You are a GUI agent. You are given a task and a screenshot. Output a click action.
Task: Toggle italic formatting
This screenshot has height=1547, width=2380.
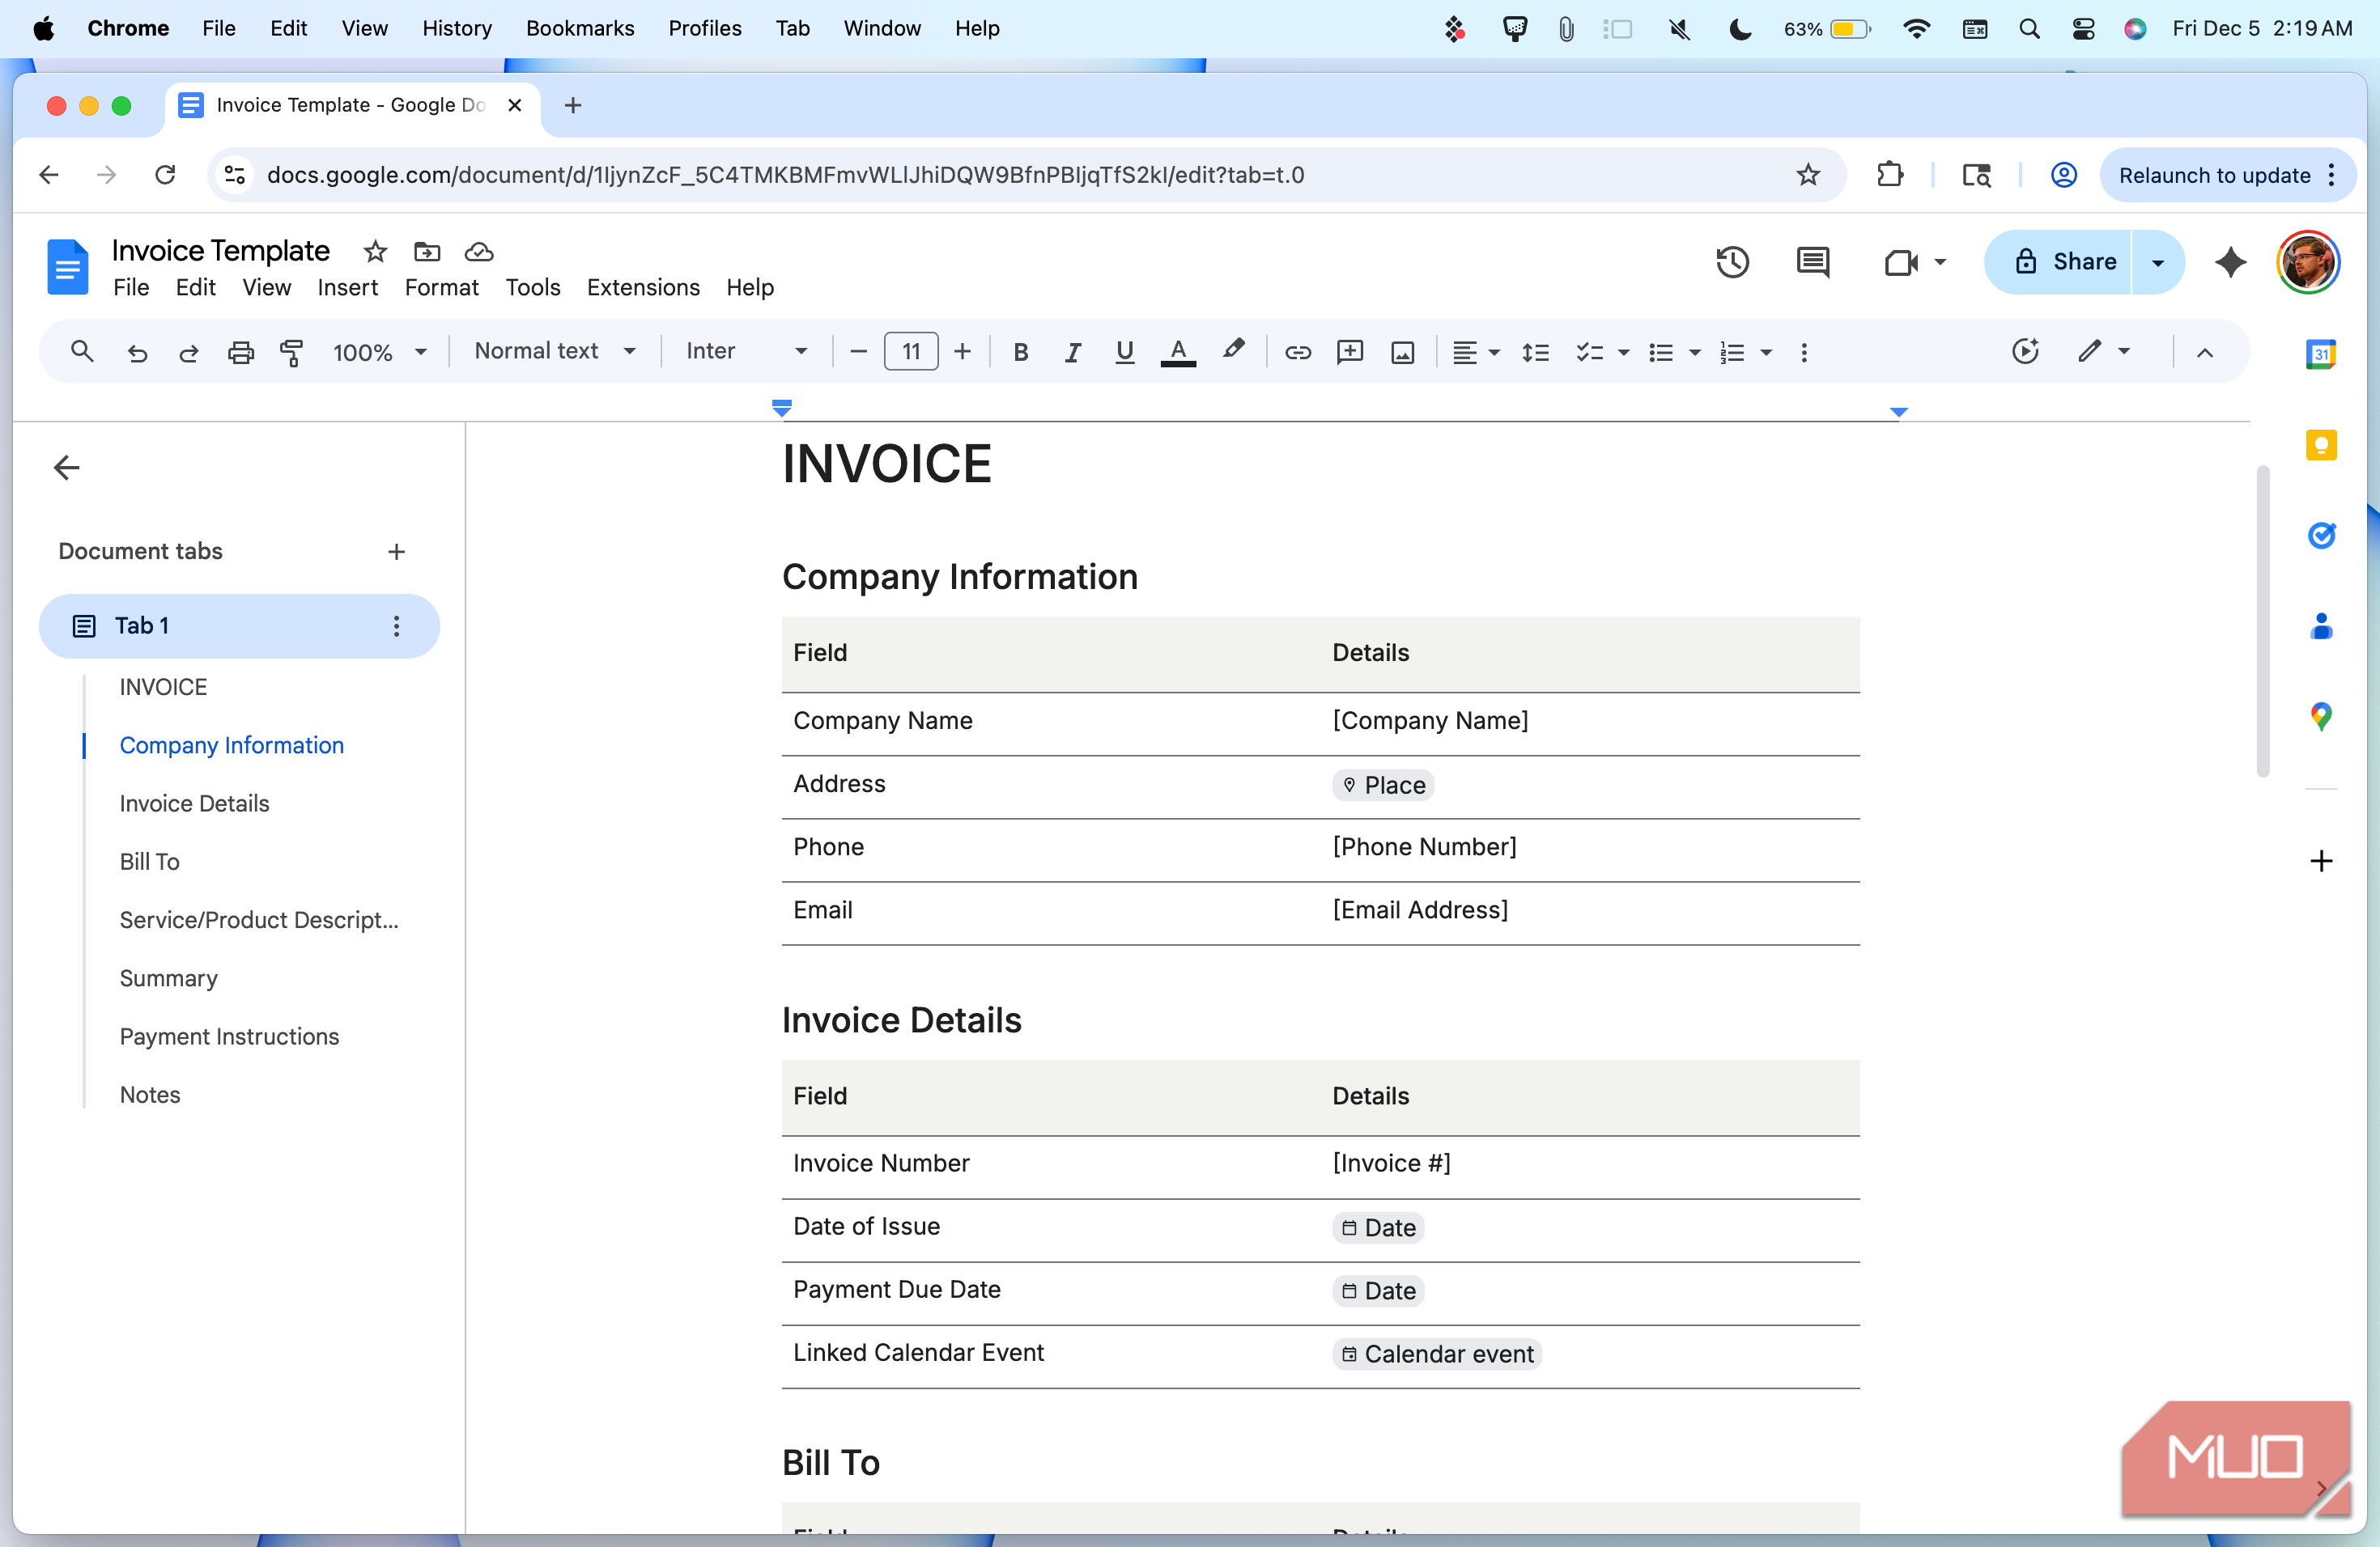point(1072,352)
